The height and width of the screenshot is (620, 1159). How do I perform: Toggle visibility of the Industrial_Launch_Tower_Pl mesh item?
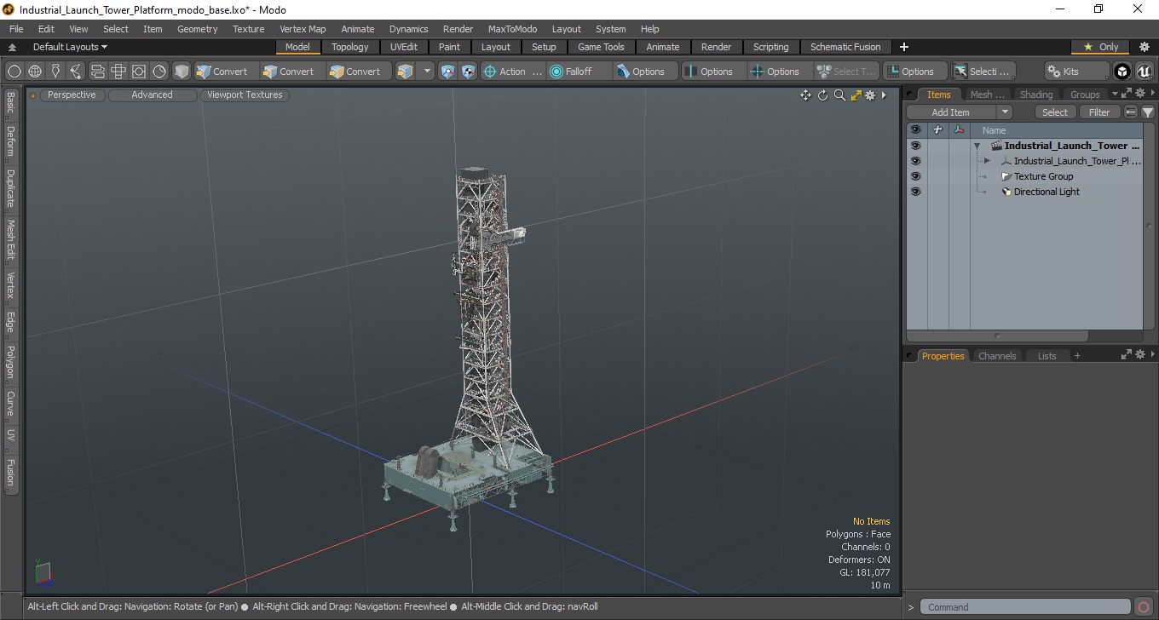tap(915, 161)
